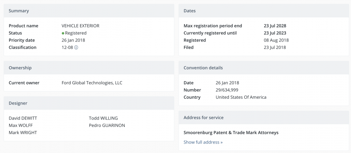Click the Max registration period end date

275,25
